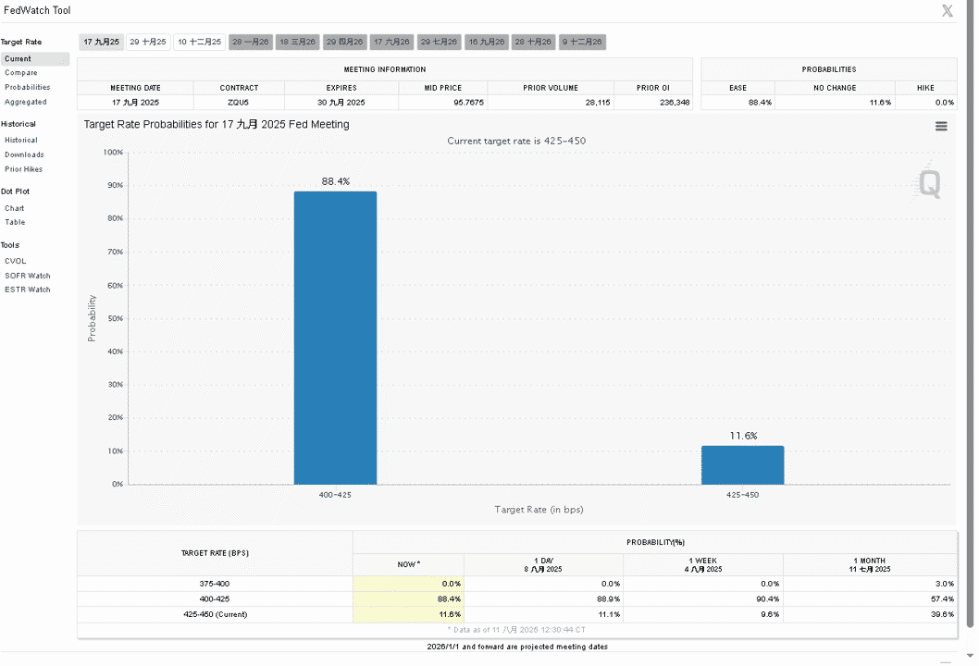Click the X icon at top right
Image resolution: width=979 pixels, height=666 pixels.
[x=948, y=10]
